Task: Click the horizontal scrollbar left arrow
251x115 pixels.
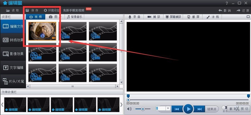Action: coord(28,86)
